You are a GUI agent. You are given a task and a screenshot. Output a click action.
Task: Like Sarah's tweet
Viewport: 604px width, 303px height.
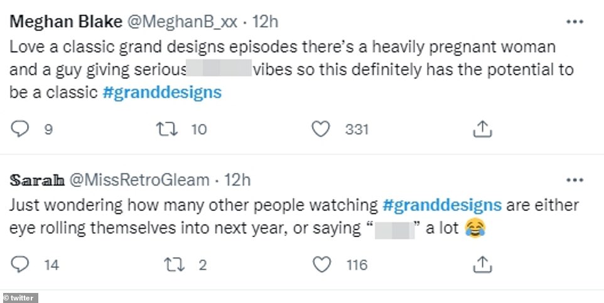(321, 265)
